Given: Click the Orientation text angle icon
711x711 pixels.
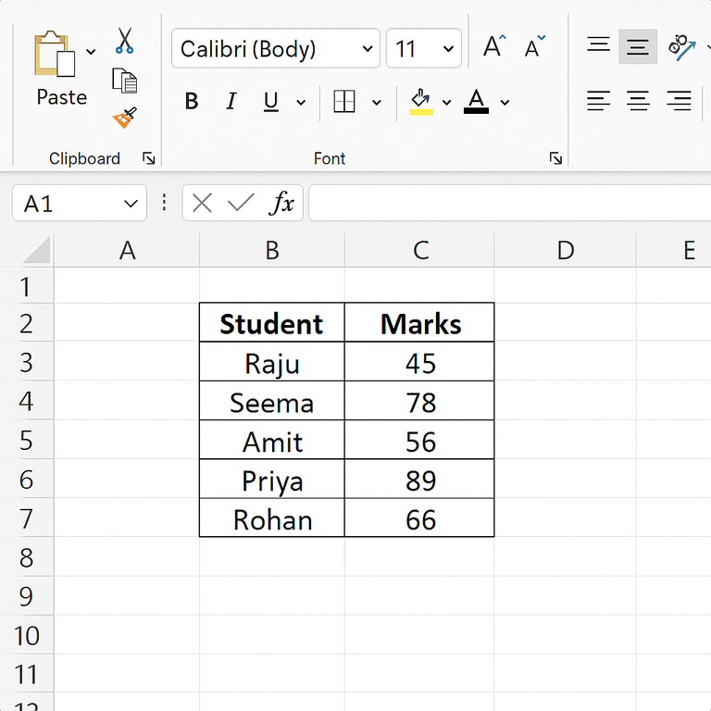Looking at the screenshot, I should click(x=682, y=46).
